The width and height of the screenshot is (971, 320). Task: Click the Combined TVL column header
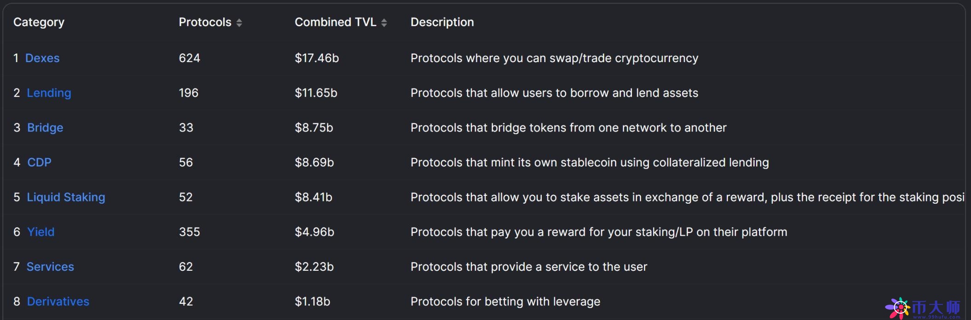335,22
